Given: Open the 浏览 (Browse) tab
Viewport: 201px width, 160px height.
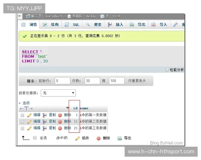Looking at the screenshot, I should (29, 24).
